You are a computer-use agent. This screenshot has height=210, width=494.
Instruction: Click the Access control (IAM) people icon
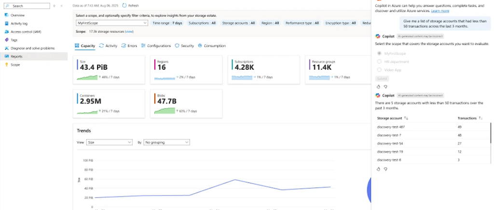tap(7, 32)
